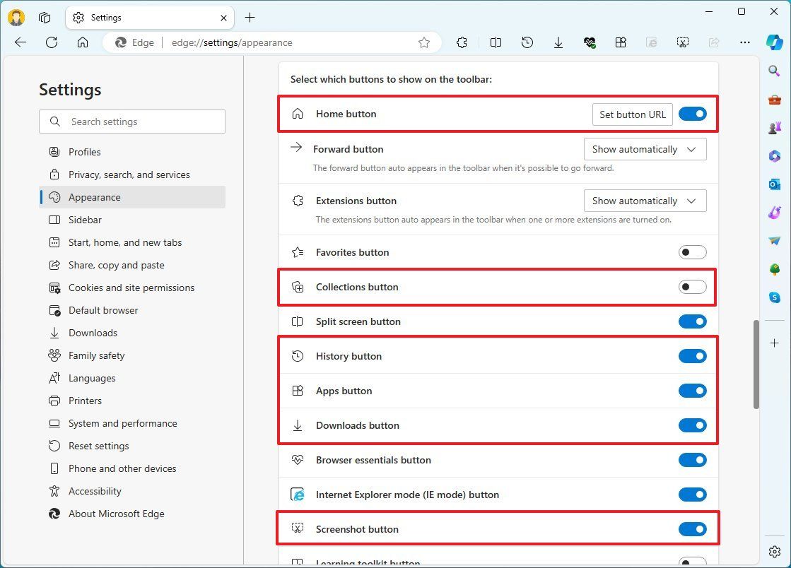
Task: Open the Extensions puzzle-piece icon
Action: click(462, 42)
